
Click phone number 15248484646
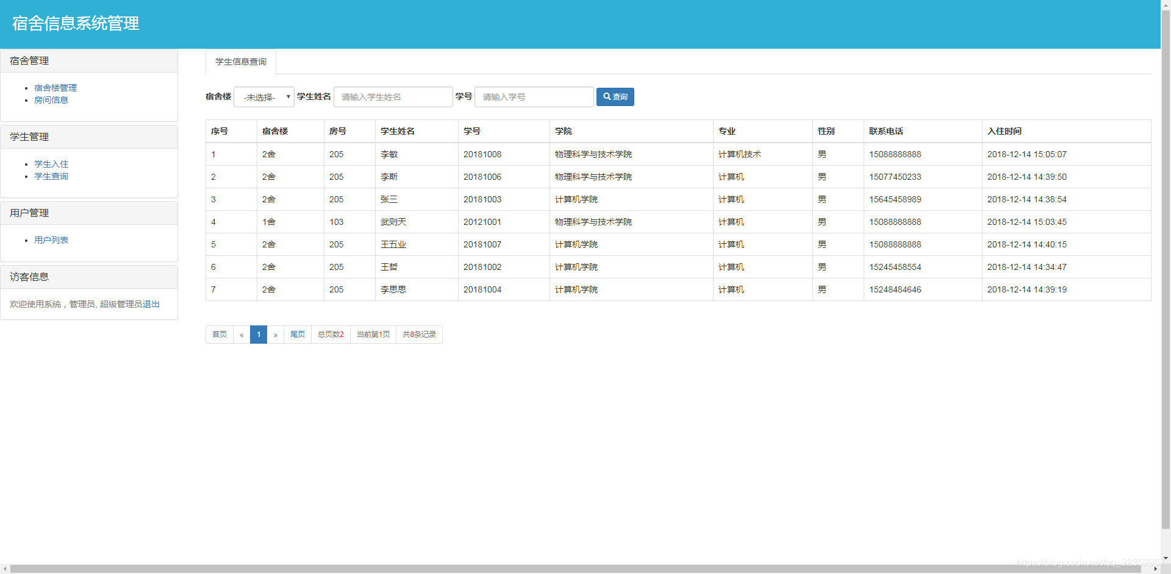[895, 289]
